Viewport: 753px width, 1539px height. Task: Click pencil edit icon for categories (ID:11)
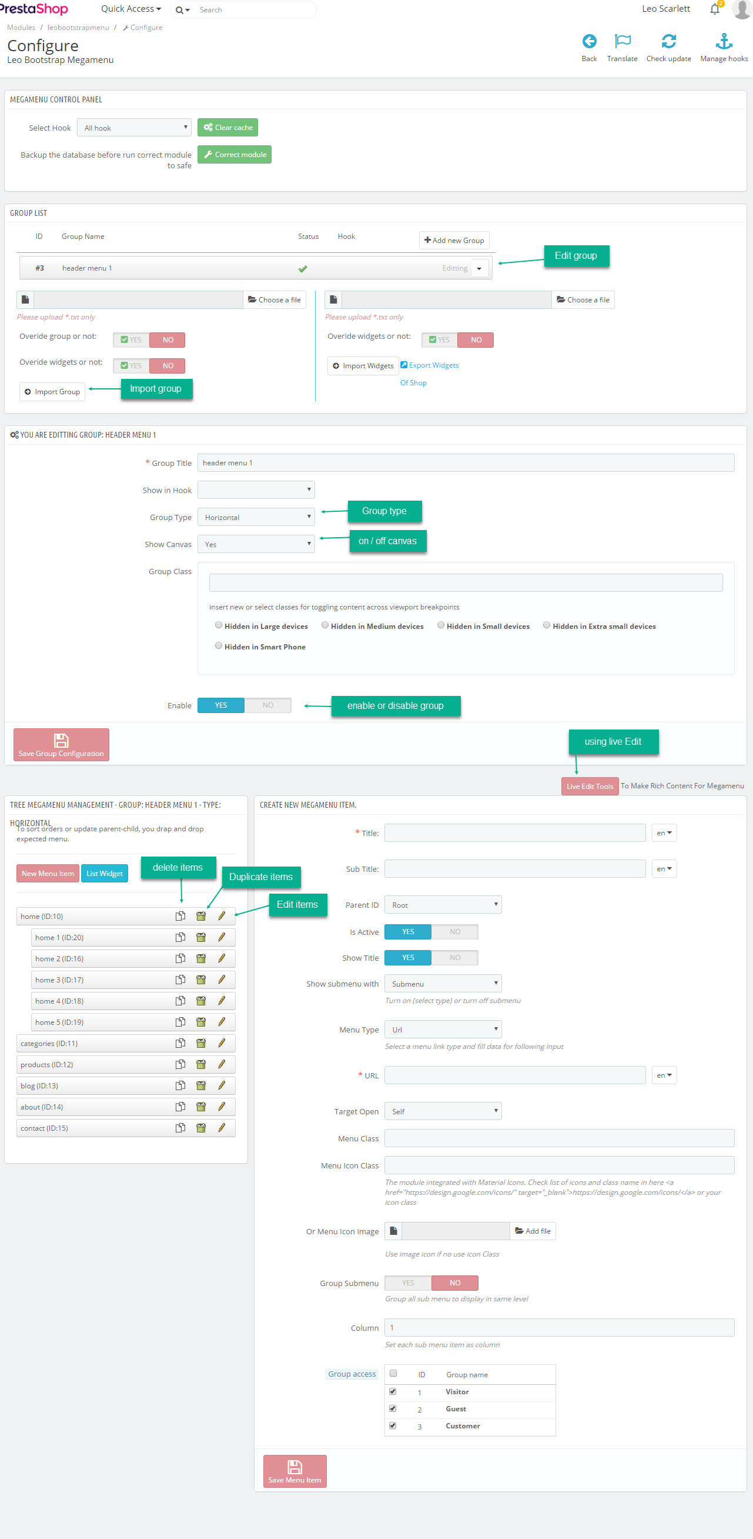(x=222, y=1043)
